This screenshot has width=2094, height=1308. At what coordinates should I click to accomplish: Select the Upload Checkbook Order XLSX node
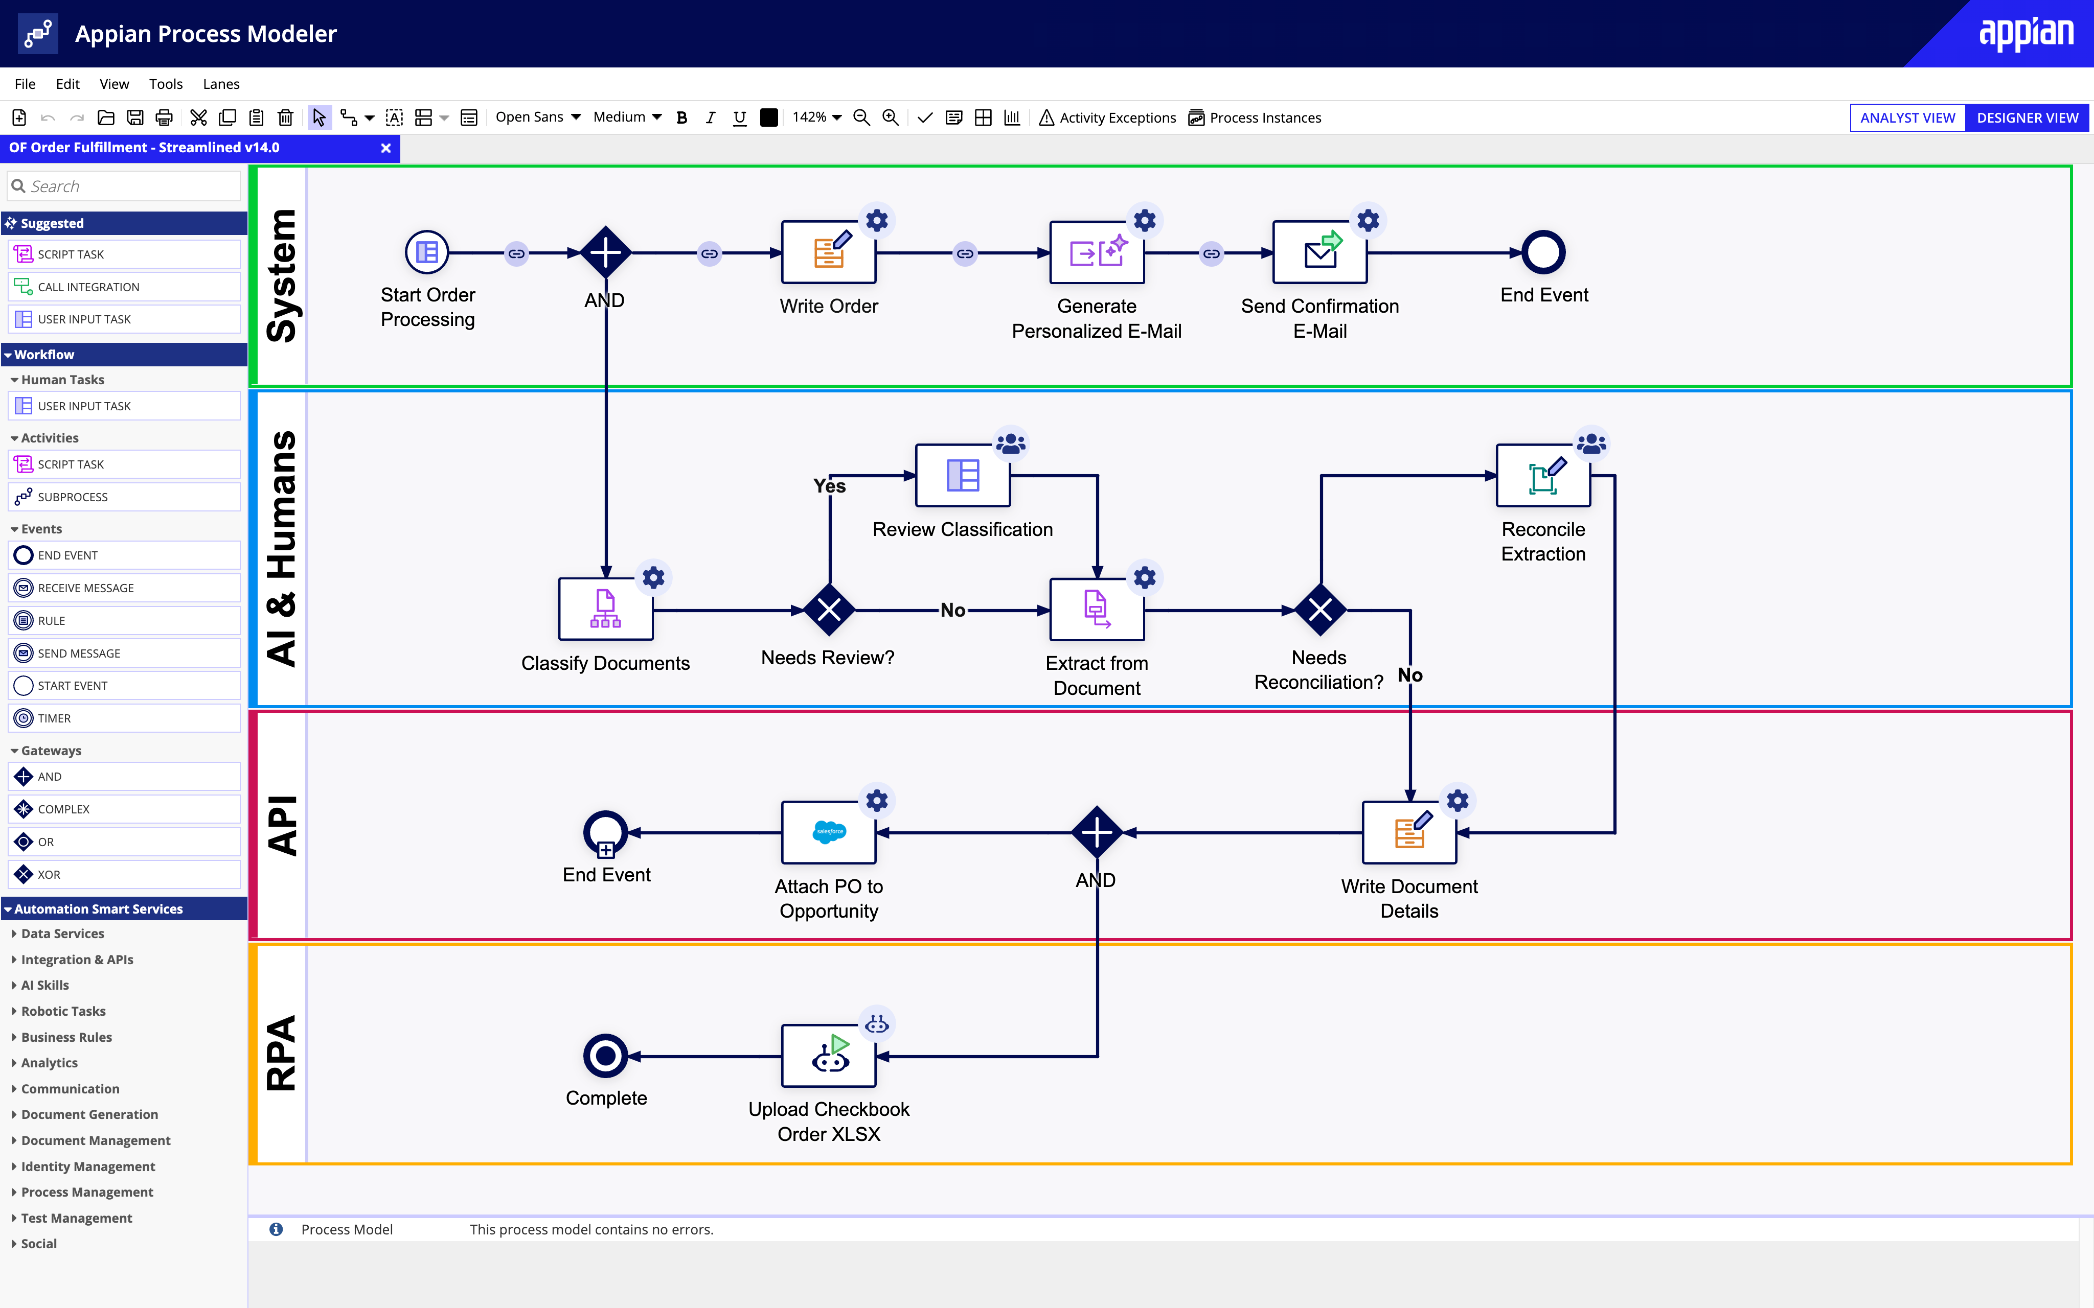click(x=829, y=1056)
